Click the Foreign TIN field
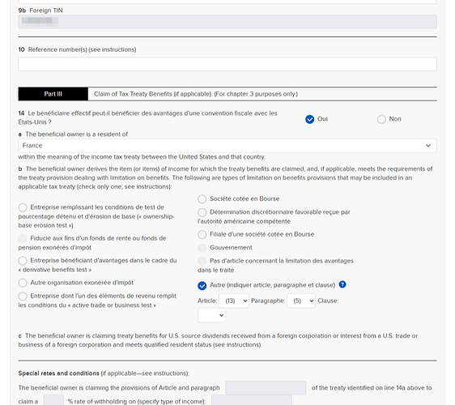 [227, 22]
